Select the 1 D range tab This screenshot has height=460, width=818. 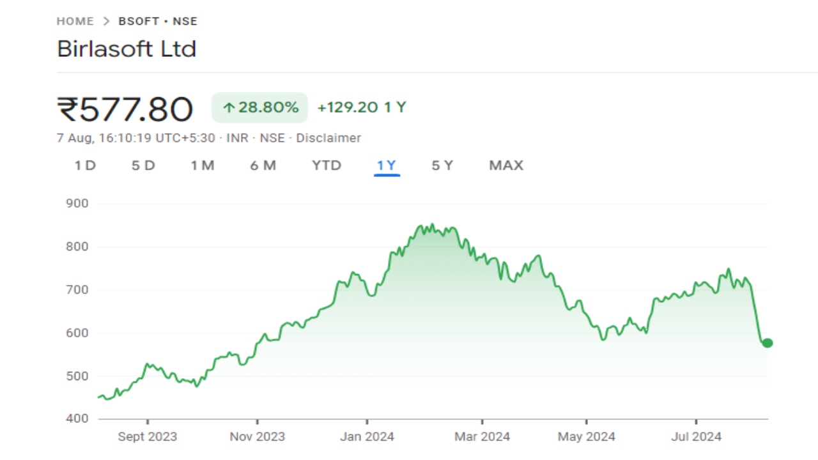tap(85, 165)
